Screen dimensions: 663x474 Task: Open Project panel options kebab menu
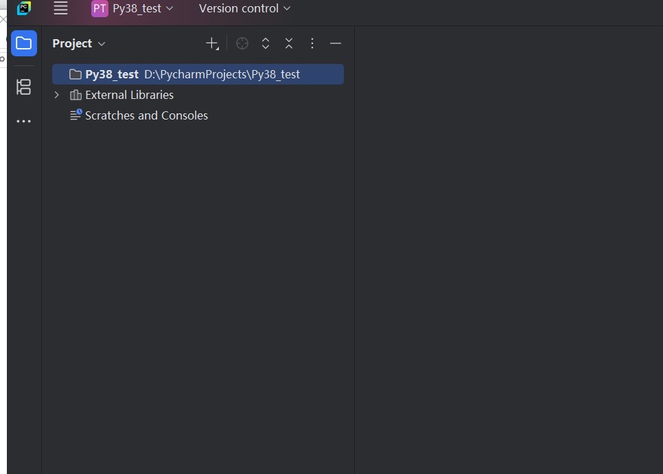point(312,43)
